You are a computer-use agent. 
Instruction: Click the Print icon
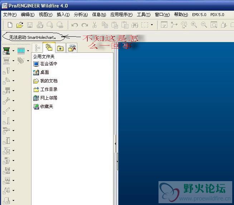click(x=40, y=25)
